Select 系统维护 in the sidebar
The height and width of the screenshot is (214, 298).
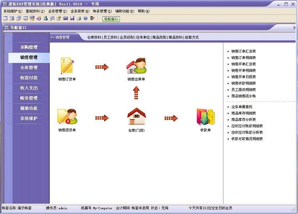29,118
